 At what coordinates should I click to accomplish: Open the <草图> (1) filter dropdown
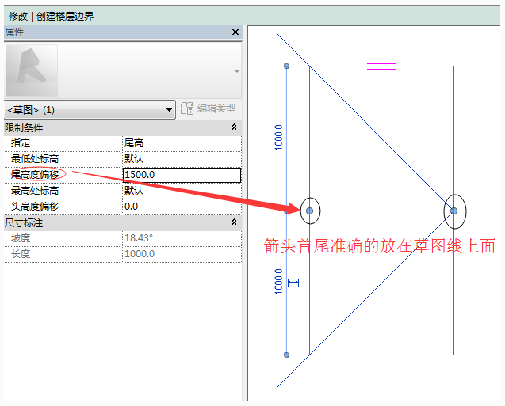(x=90, y=110)
